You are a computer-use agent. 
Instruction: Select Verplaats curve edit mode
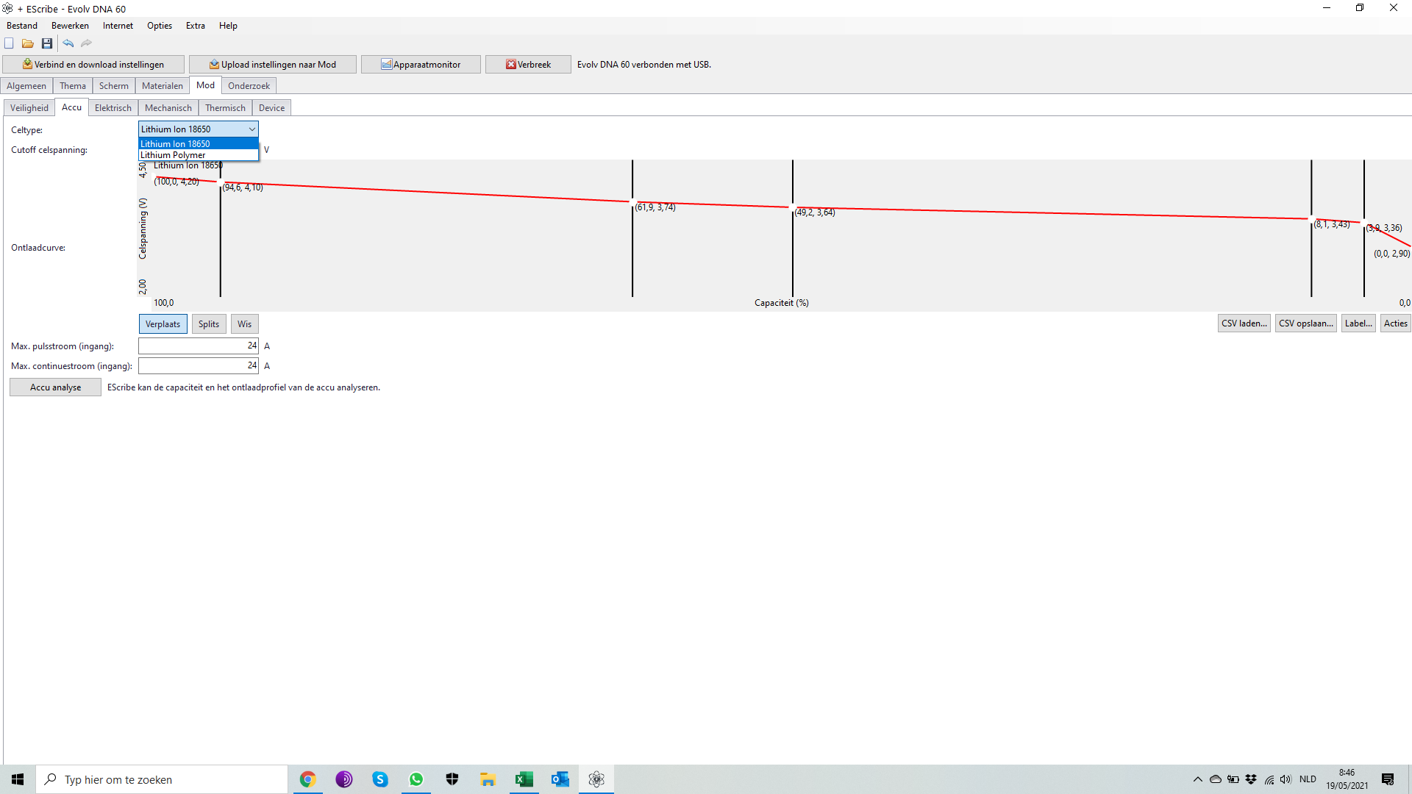163,324
